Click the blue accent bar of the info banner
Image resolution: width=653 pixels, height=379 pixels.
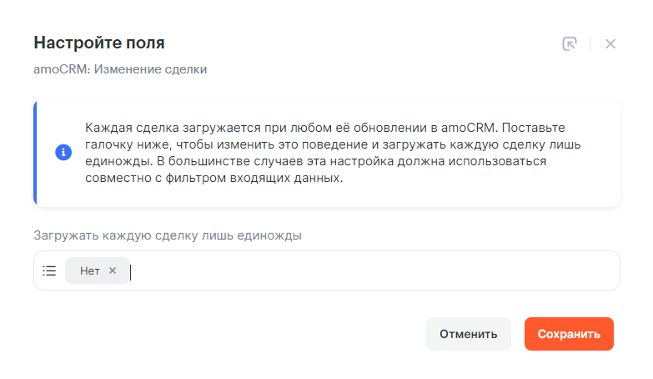pyautogui.click(x=35, y=153)
